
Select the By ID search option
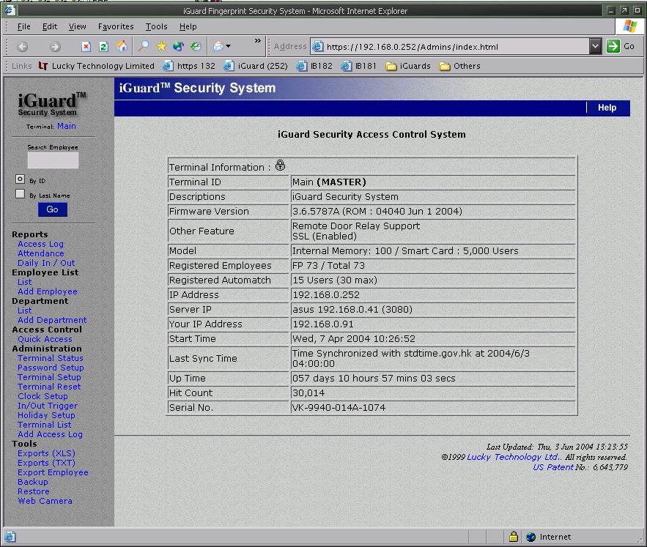pyautogui.click(x=20, y=179)
